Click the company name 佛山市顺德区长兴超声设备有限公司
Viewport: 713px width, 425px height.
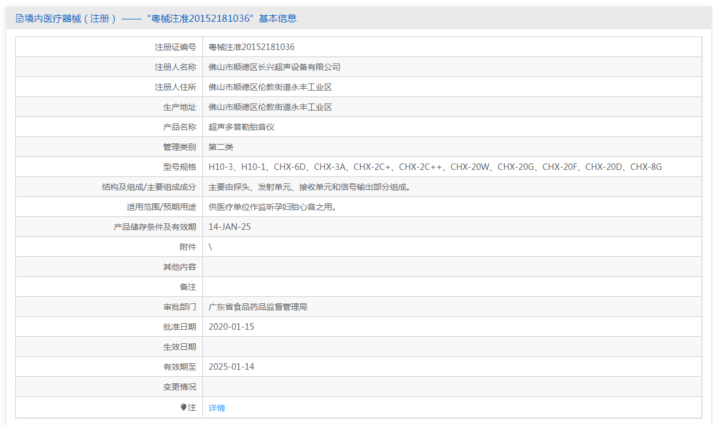click(x=274, y=67)
